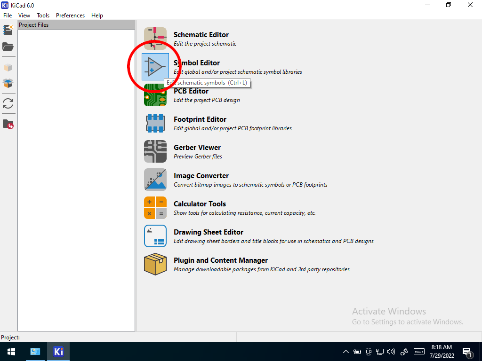Refresh the project tree

8,103
